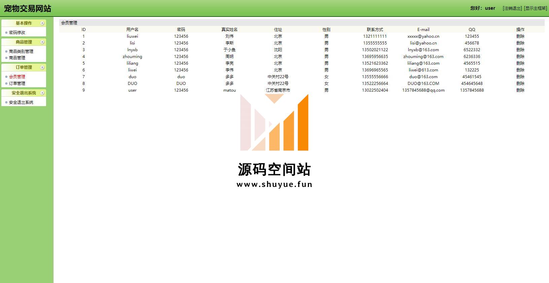Click the QQ number 6522332
The image size is (549, 283).
pyautogui.click(x=472, y=50)
